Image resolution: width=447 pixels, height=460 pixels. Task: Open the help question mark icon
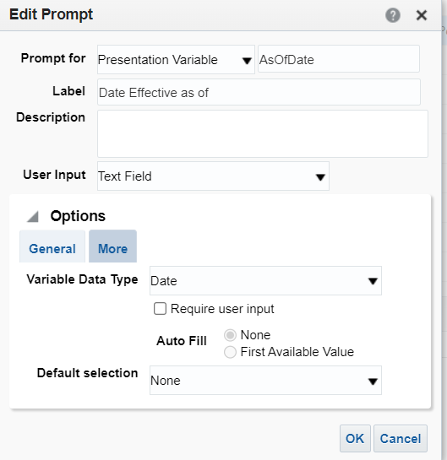click(x=393, y=15)
